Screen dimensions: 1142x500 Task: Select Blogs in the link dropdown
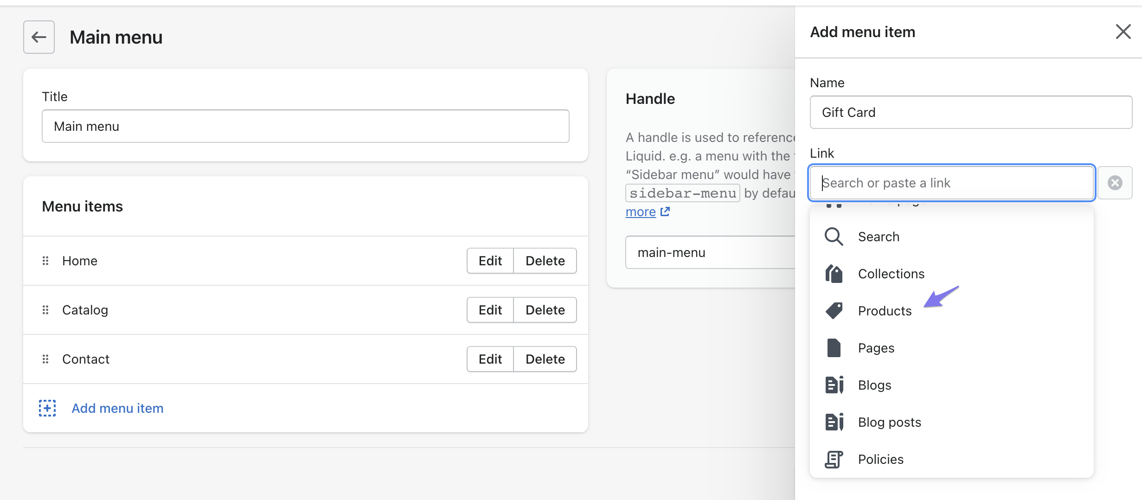click(x=874, y=385)
